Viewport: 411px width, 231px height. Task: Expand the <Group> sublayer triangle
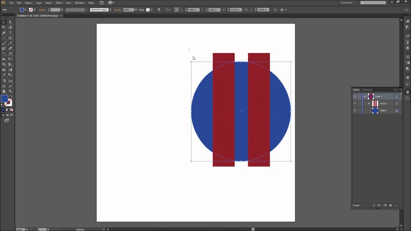pos(369,104)
